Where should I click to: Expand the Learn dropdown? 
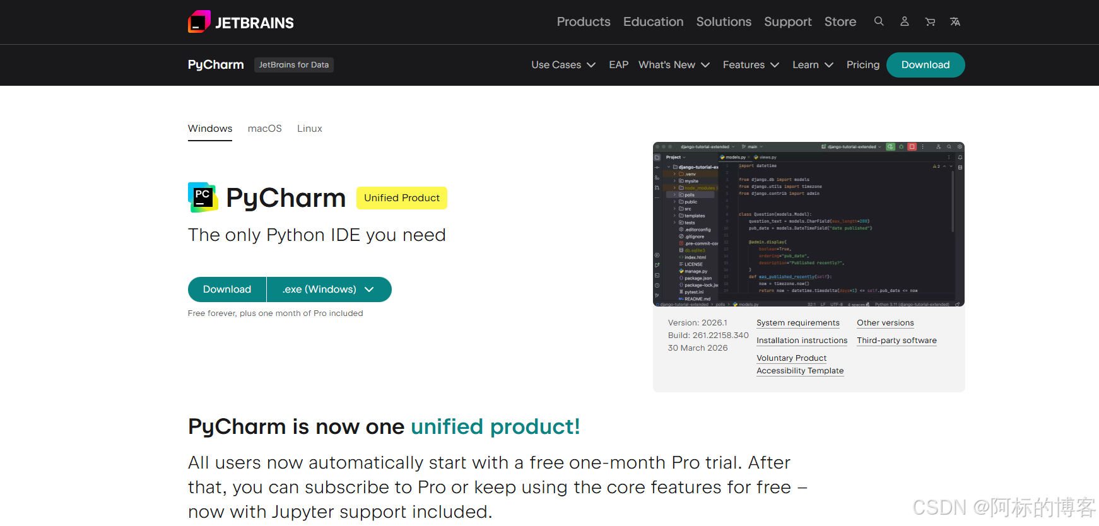click(813, 65)
